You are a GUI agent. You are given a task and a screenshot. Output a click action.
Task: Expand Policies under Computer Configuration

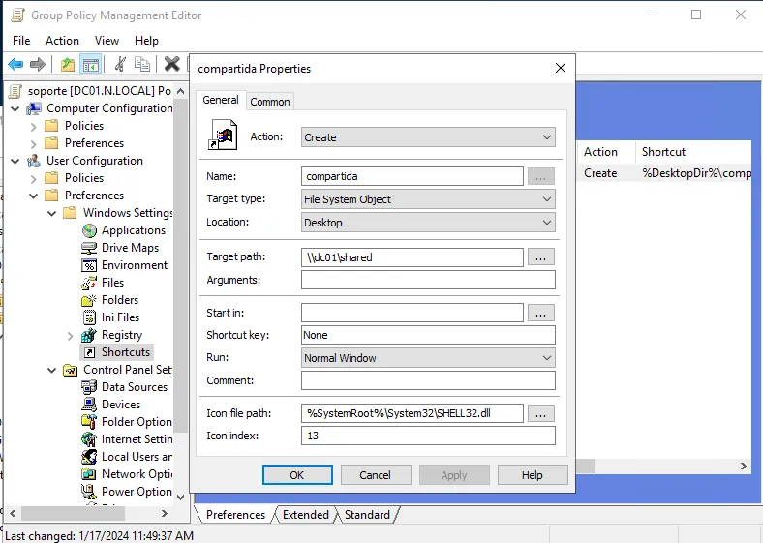[x=34, y=126]
